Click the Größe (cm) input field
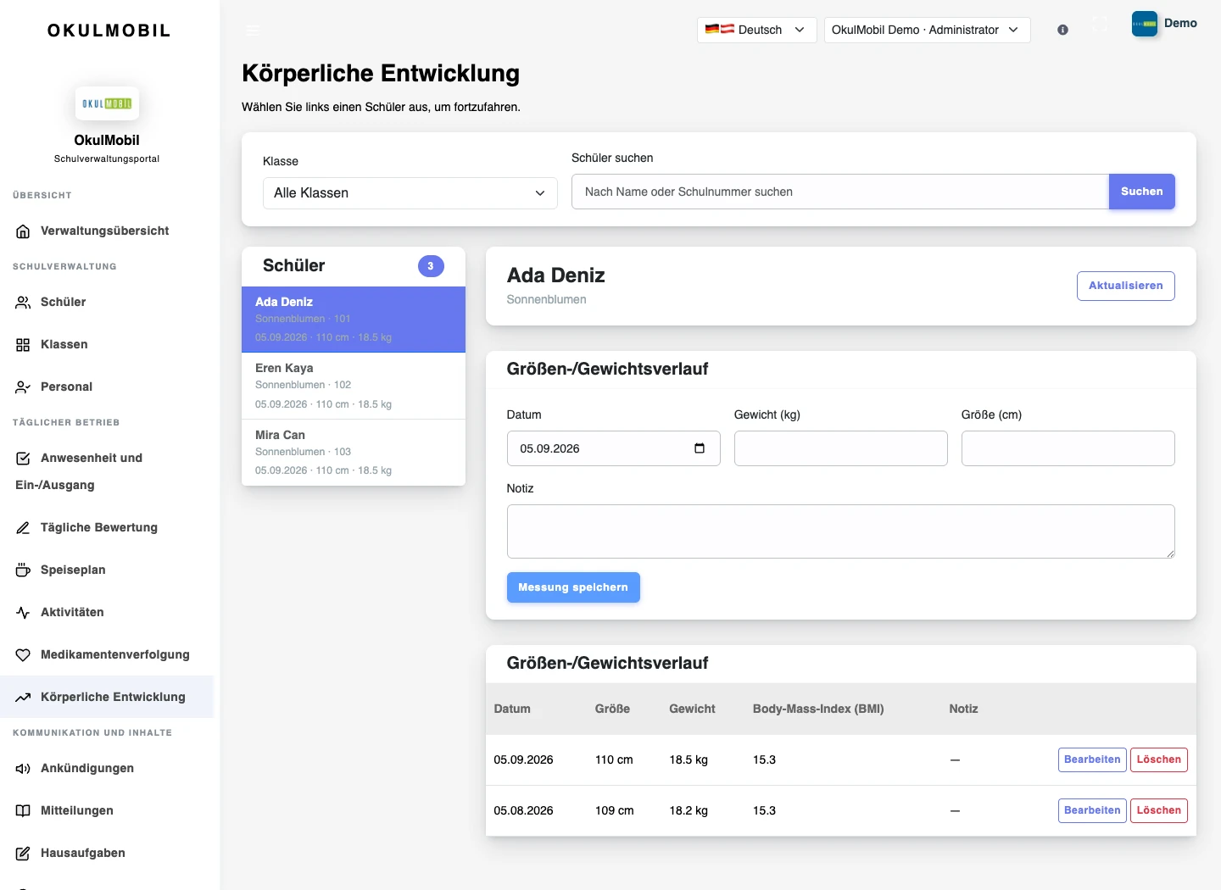The image size is (1221, 890). click(1068, 448)
